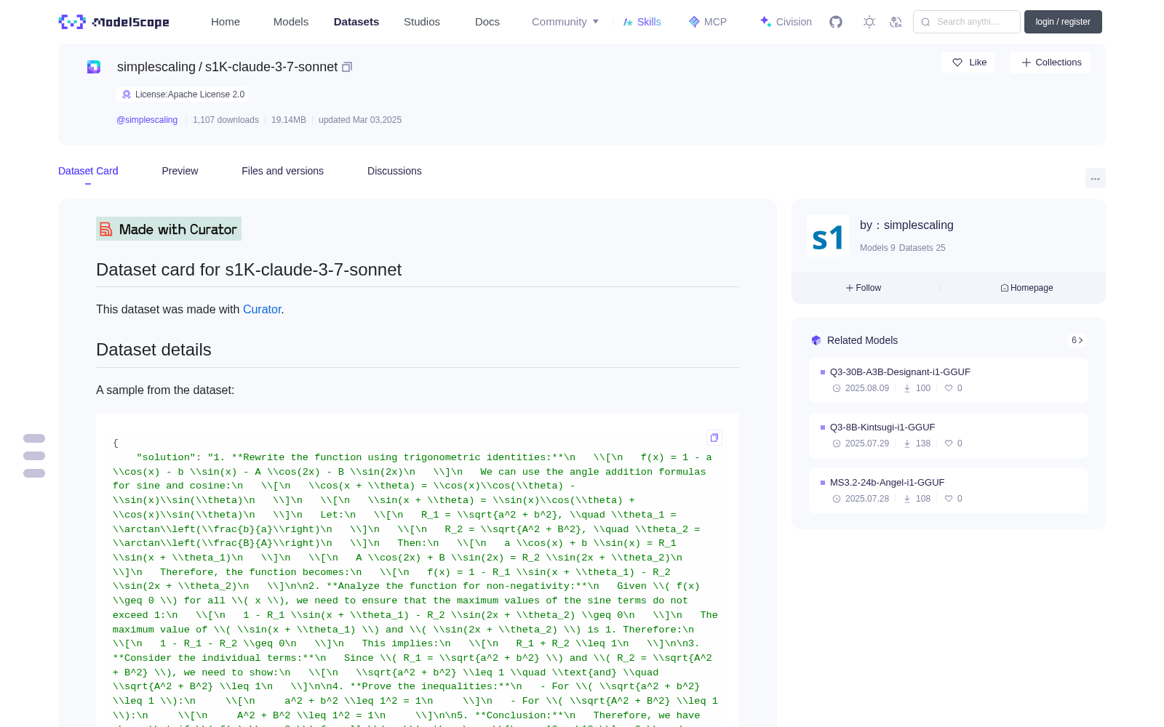Click the Like button
1164x727 pixels.
[968, 63]
